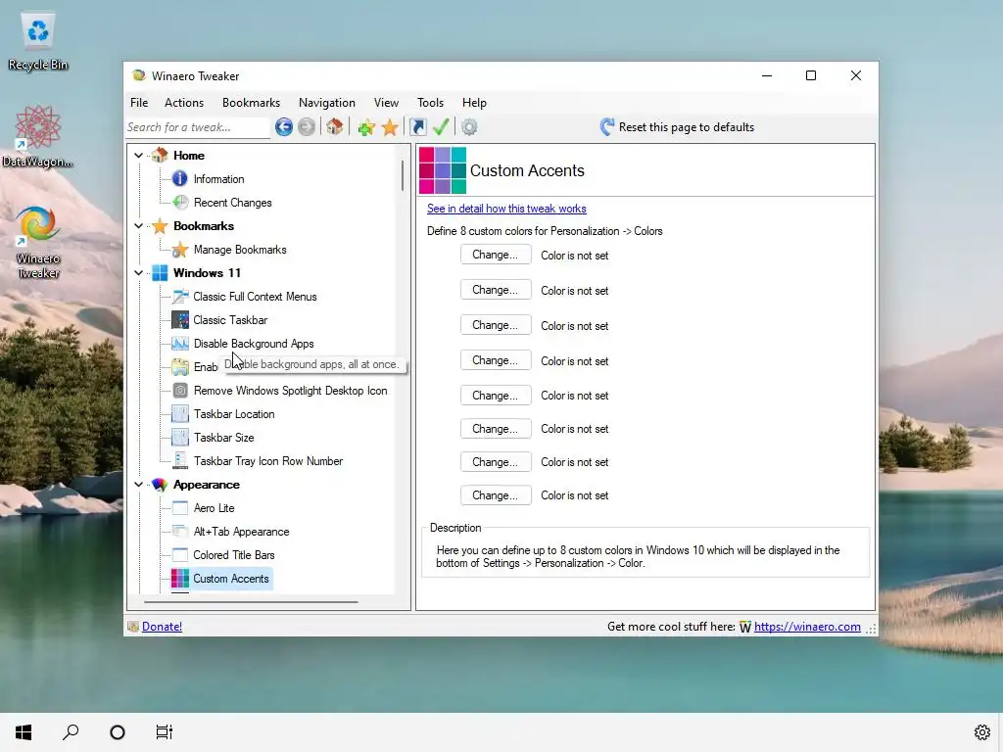Select Taskbar Size tweak
The width and height of the screenshot is (1003, 752).
224,438
